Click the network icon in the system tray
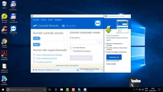The image size is (163, 92). click(x=137, y=90)
